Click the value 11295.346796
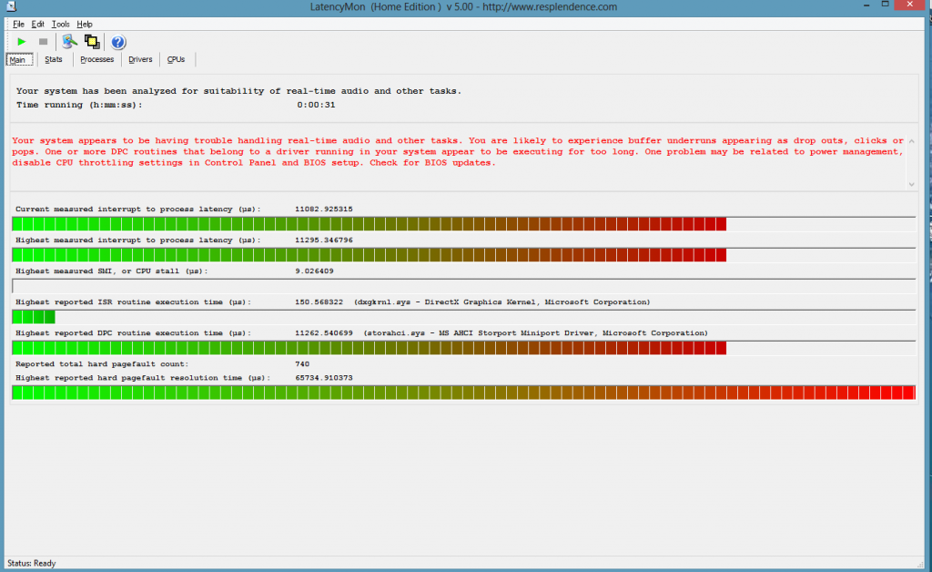 [324, 240]
